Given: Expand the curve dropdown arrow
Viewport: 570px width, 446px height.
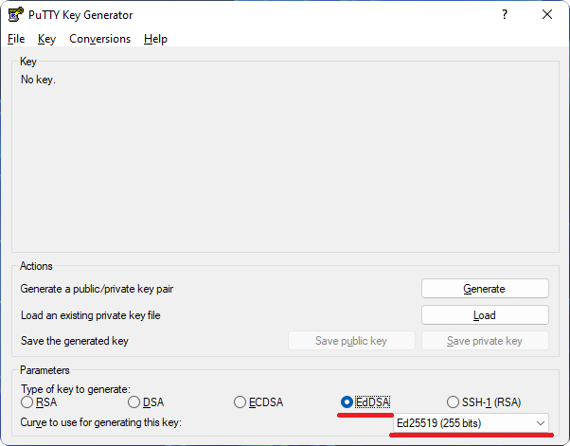Looking at the screenshot, I should coord(541,423).
